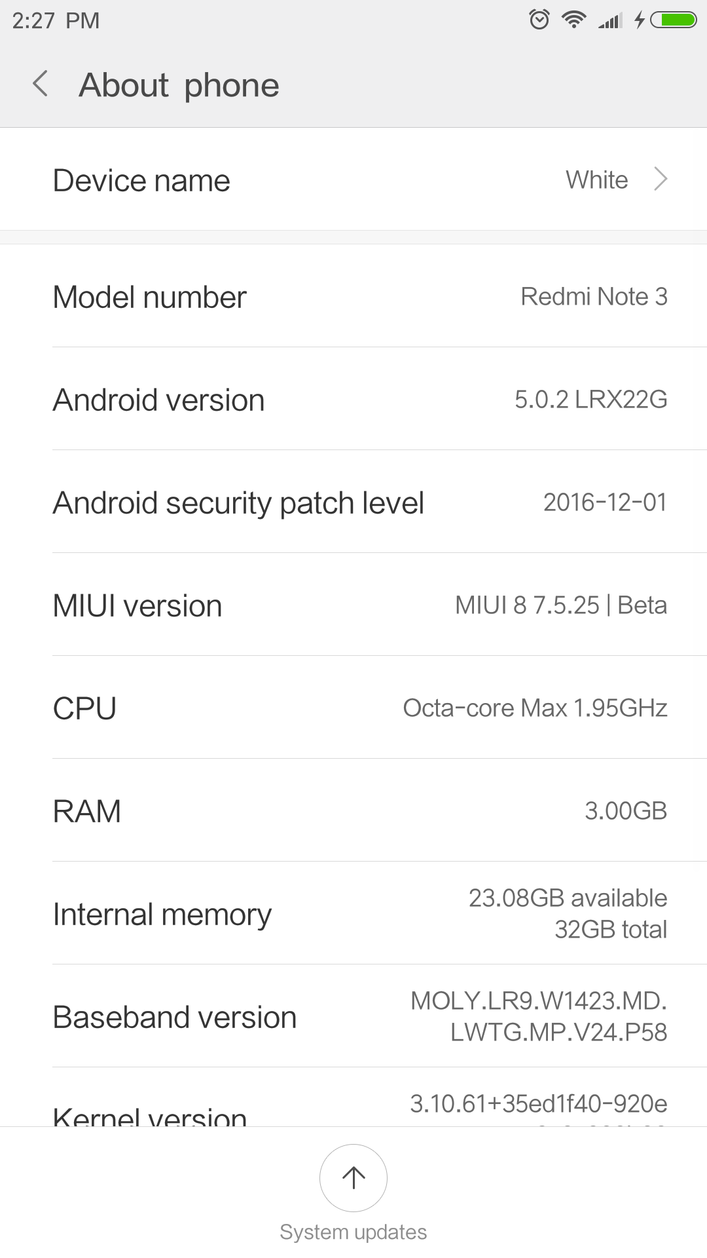Open Device name via chevron arrow
This screenshot has width=707, height=1258.
coord(661,179)
